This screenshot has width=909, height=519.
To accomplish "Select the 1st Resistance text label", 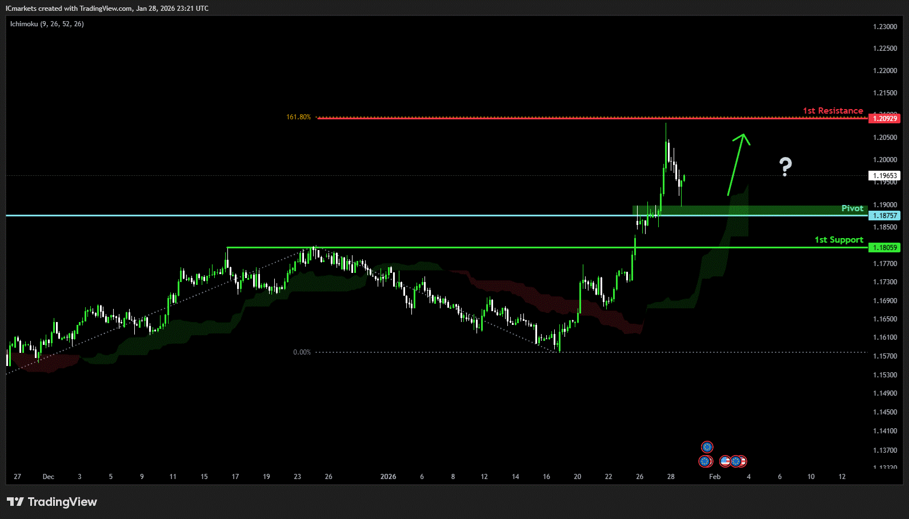I will click(x=832, y=111).
